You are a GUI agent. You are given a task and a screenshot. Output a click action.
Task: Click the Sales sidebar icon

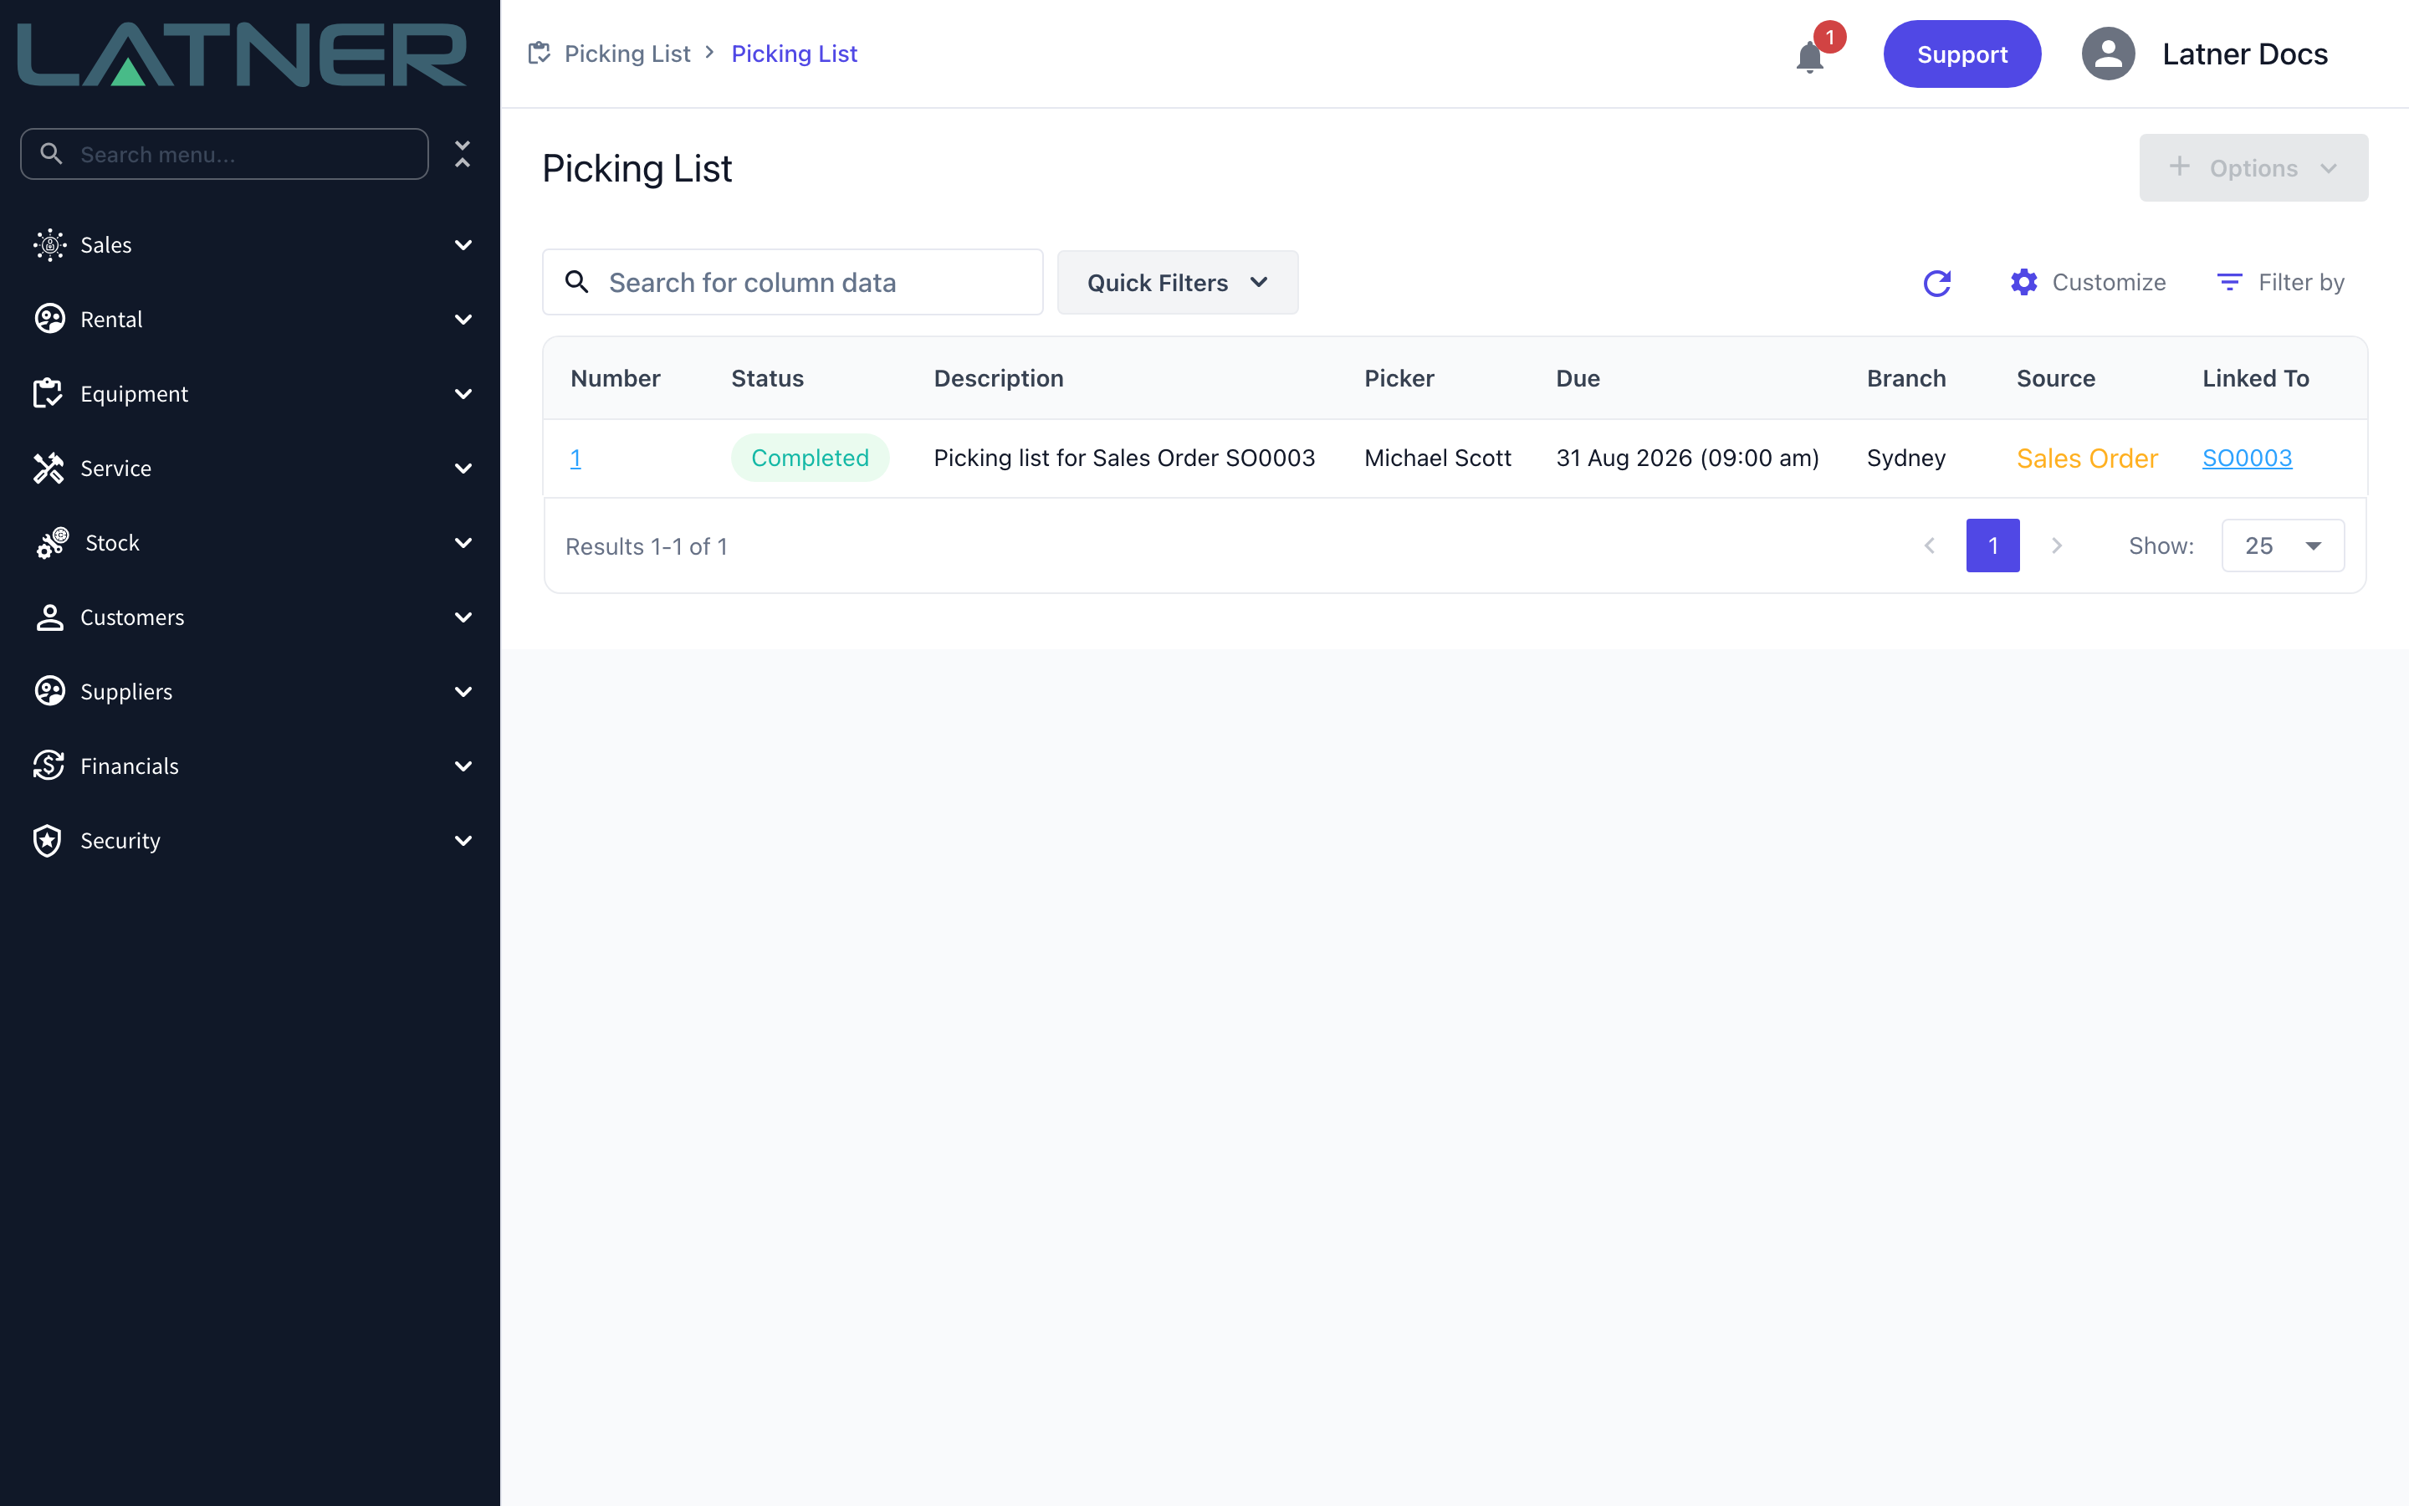click(x=49, y=245)
